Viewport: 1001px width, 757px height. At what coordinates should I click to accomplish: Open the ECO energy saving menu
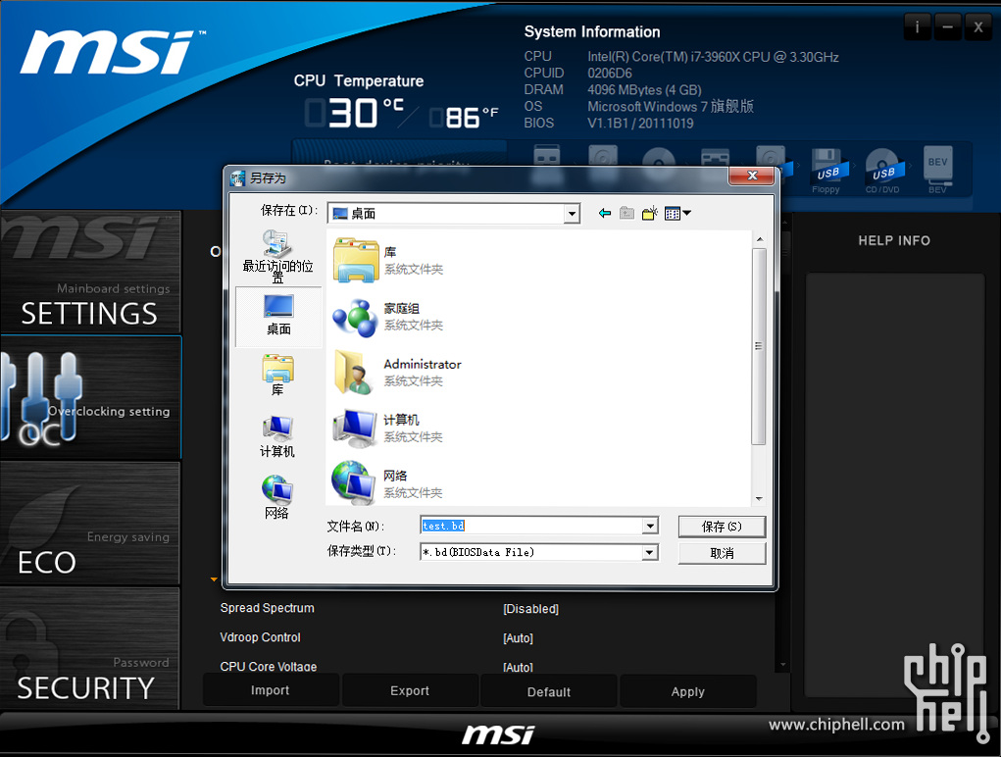click(90, 523)
